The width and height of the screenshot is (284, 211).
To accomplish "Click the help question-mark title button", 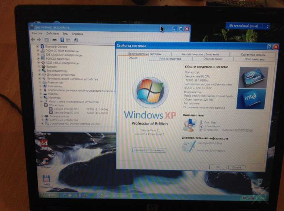I will 270,47.
